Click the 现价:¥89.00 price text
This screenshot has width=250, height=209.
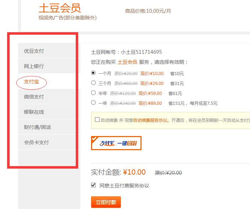click(x=150, y=103)
